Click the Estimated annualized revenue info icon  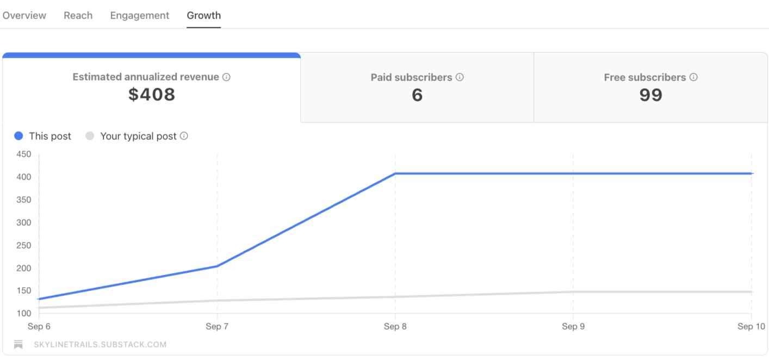coord(226,77)
